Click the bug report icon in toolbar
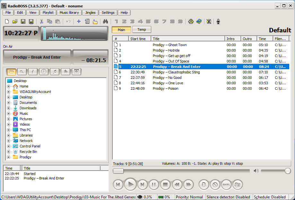295x200 pixels. click(209, 21)
